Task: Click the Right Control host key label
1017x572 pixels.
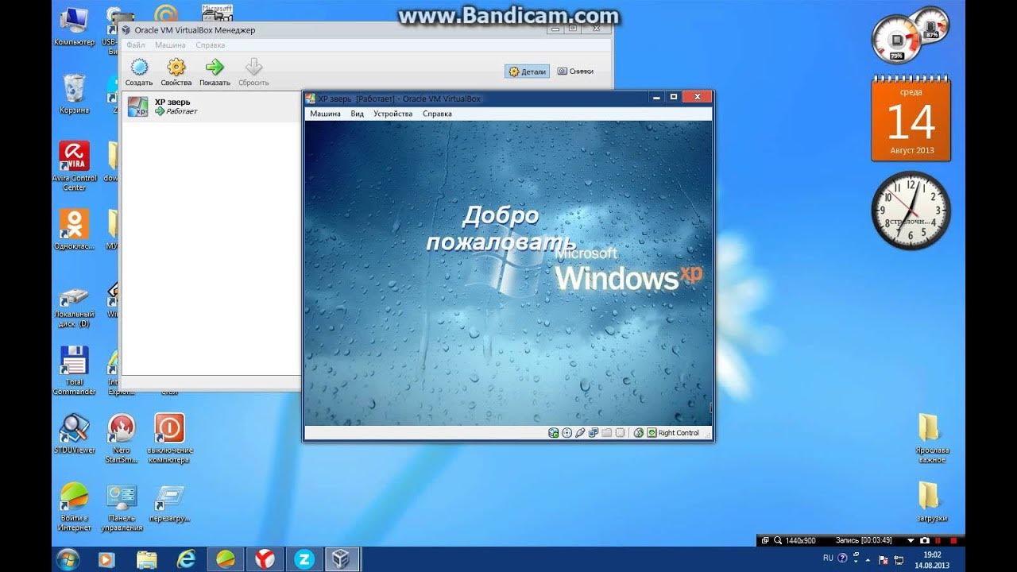Action: (679, 433)
